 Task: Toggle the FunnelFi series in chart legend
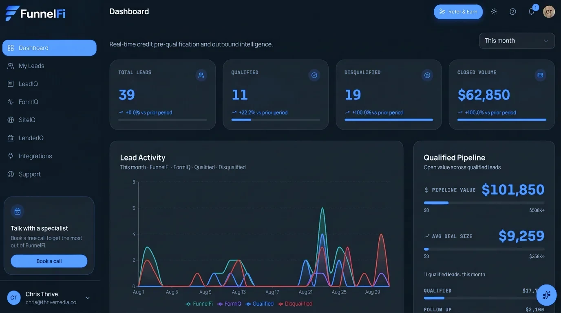tap(199, 304)
